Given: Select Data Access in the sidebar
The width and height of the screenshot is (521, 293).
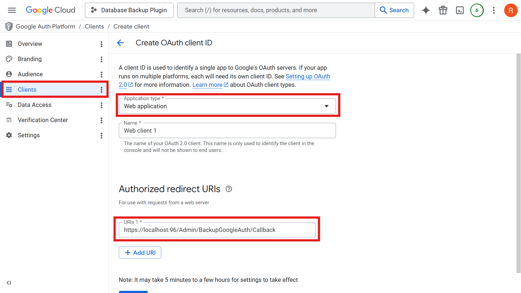Looking at the screenshot, I should click(34, 105).
